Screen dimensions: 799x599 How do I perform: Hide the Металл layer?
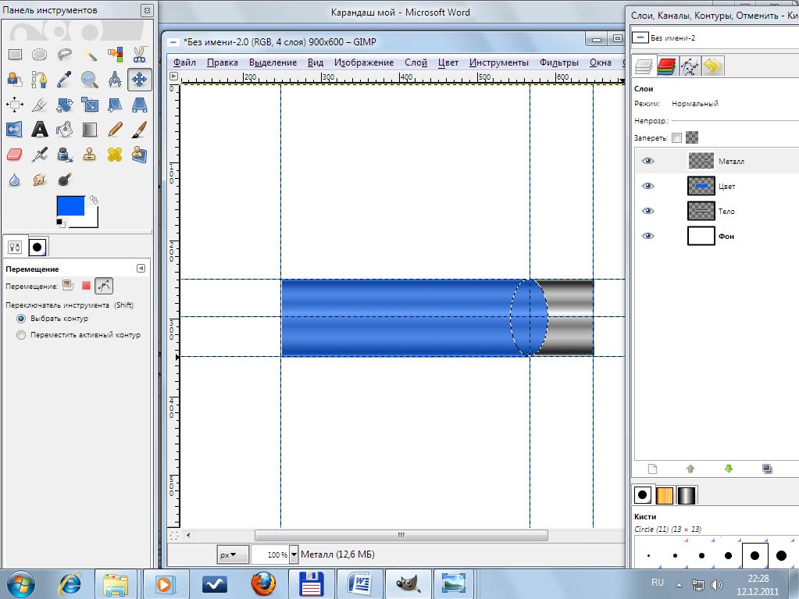point(647,161)
